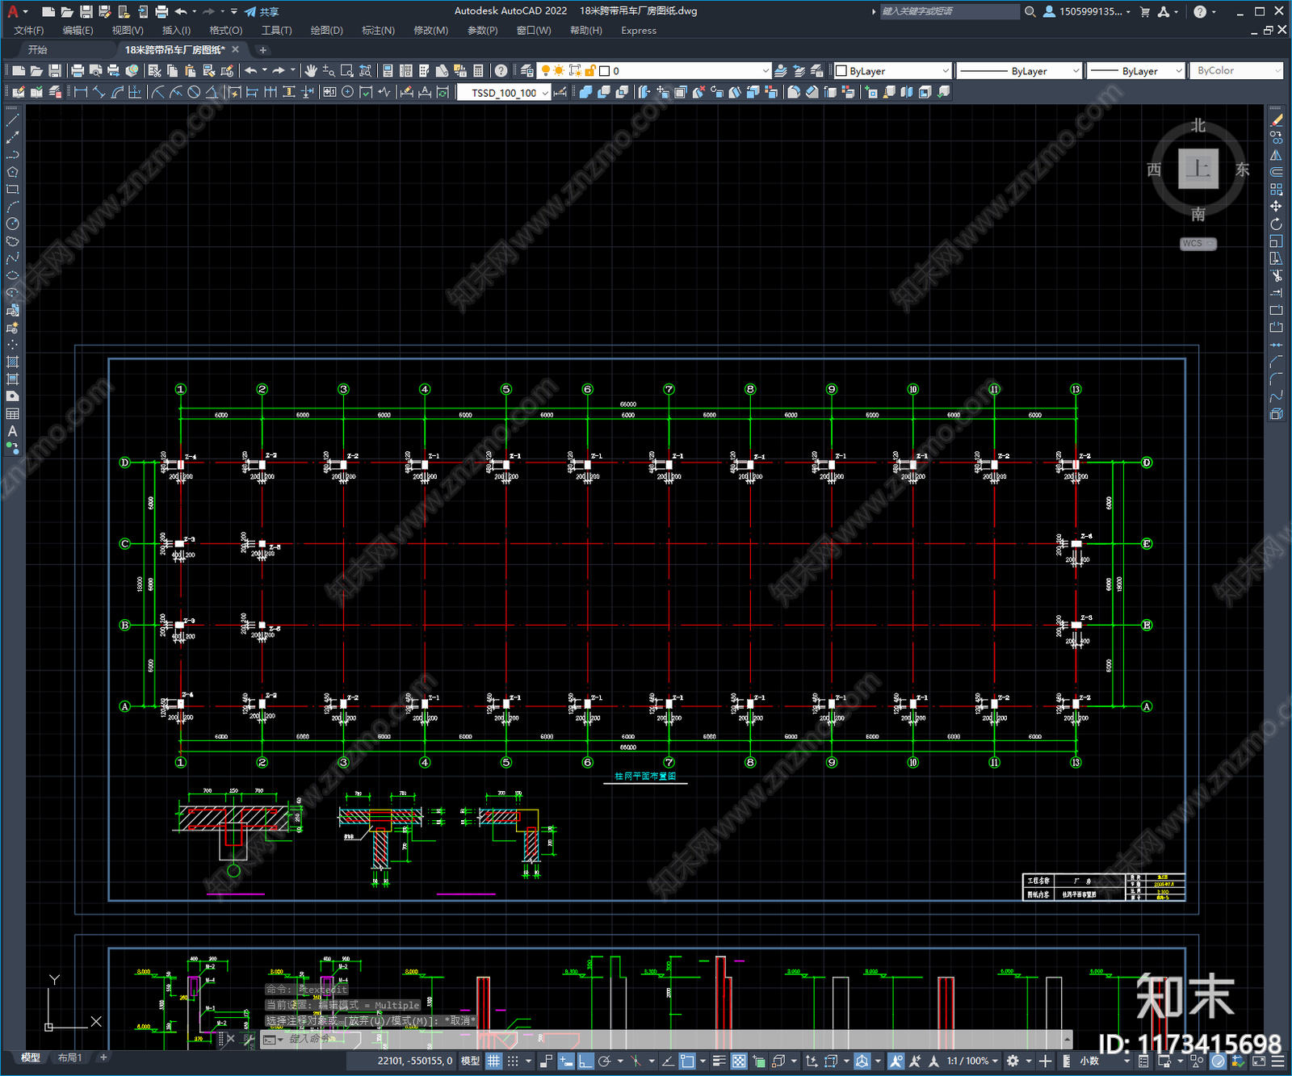Open the 标注(N) menu
This screenshot has width=1292, height=1076.
pos(379,31)
